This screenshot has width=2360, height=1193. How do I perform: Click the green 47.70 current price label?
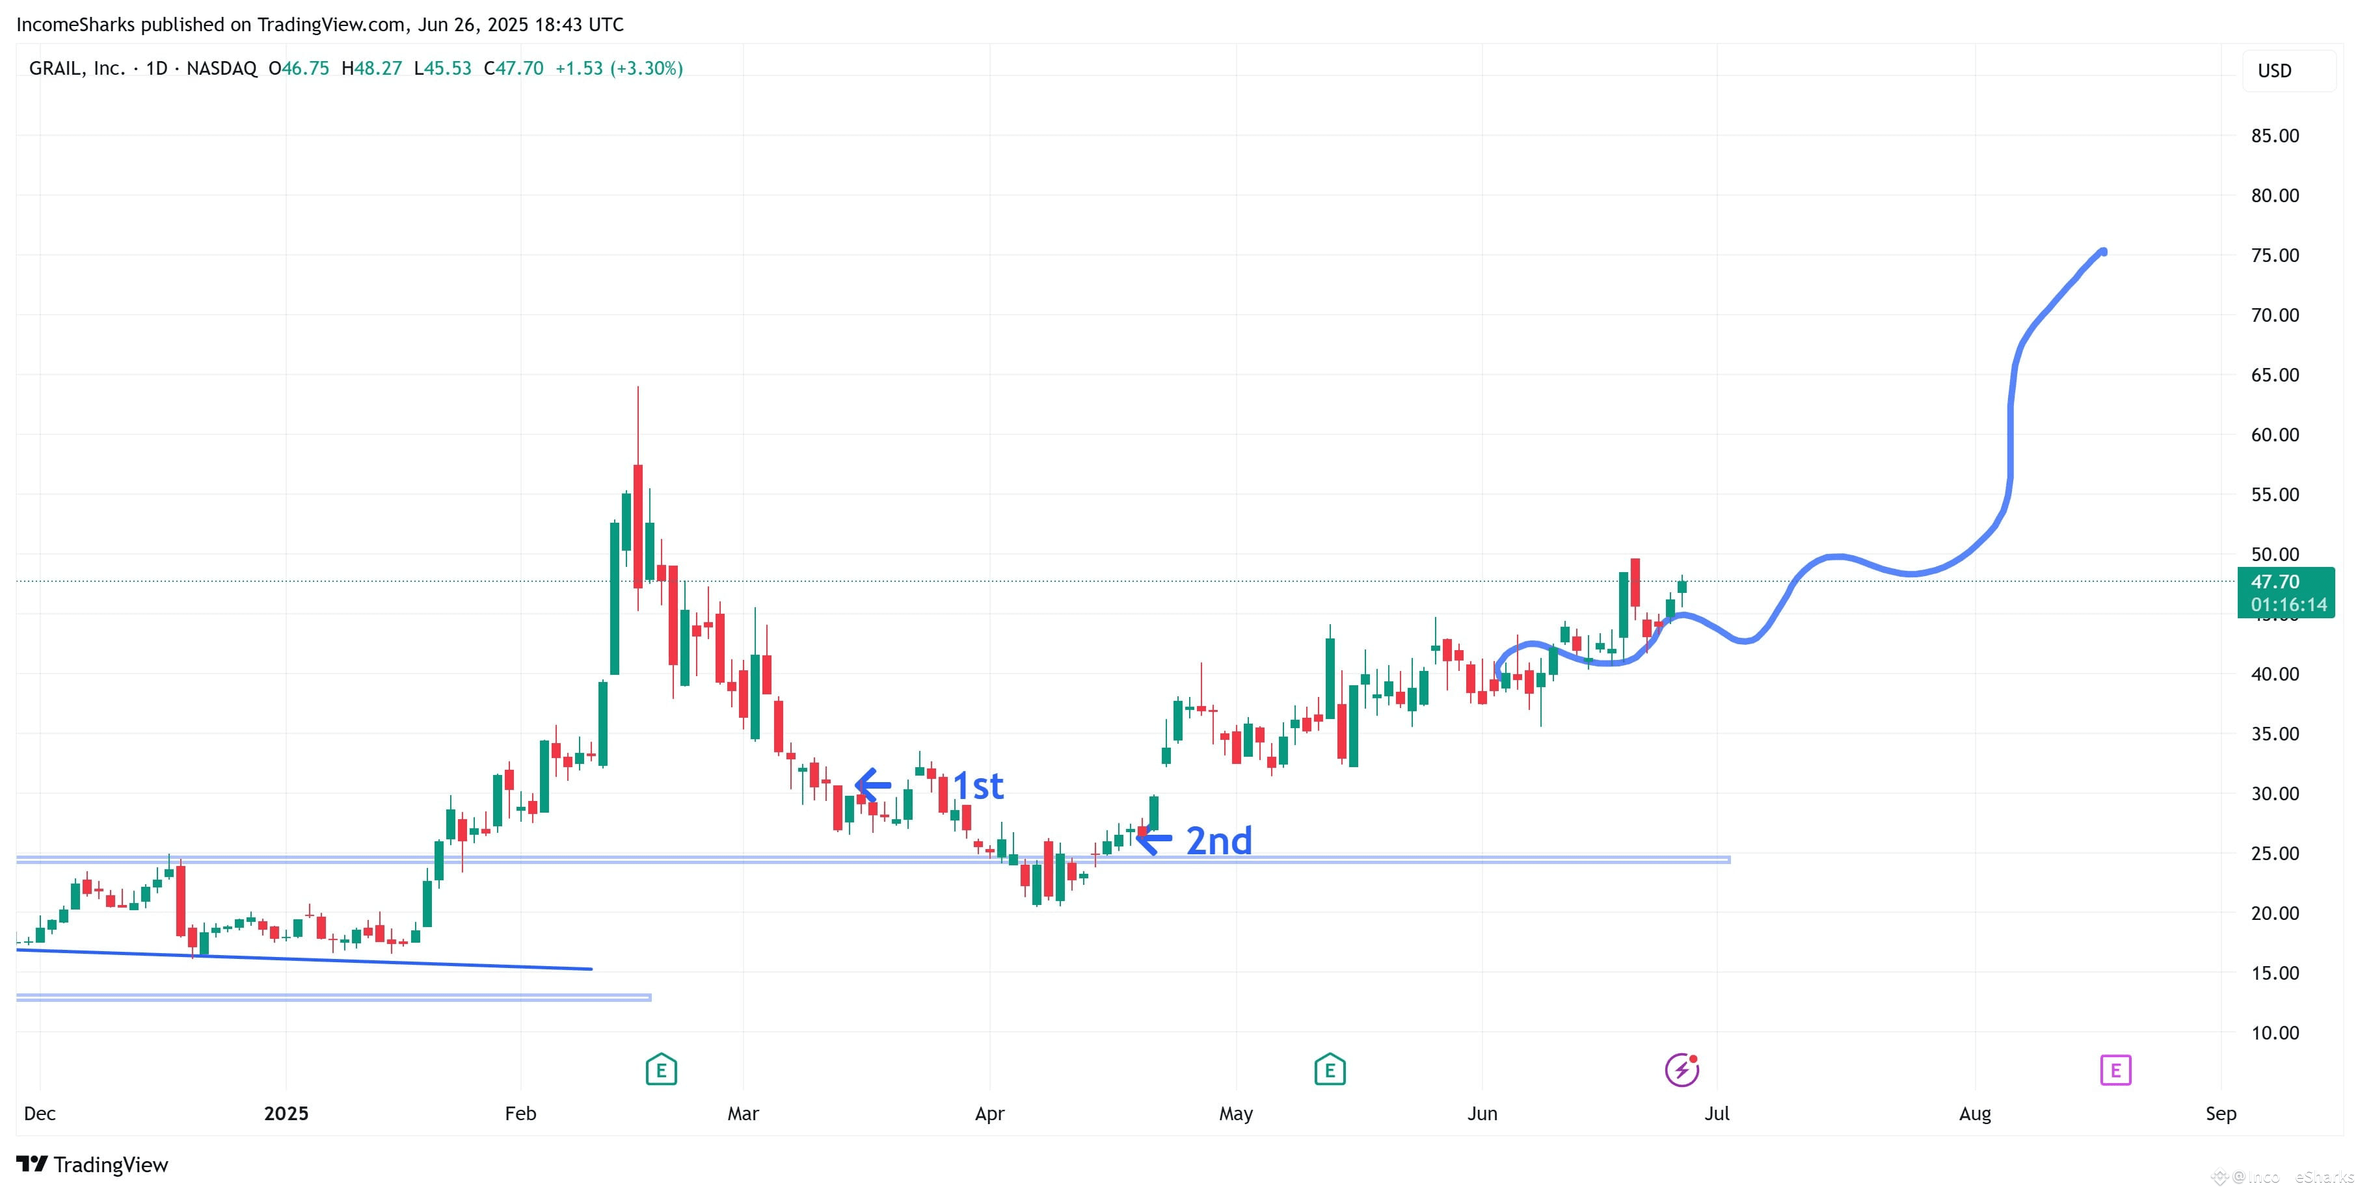2275,581
